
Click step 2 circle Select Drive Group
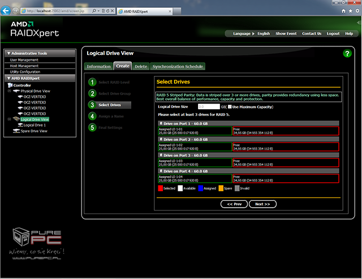(x=92, y=93)
